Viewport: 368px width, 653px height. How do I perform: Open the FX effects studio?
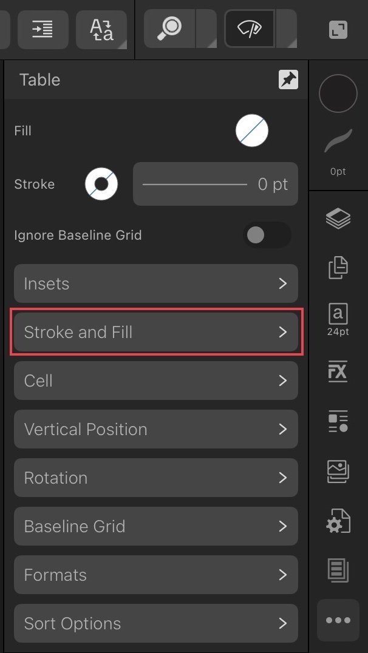338,371
